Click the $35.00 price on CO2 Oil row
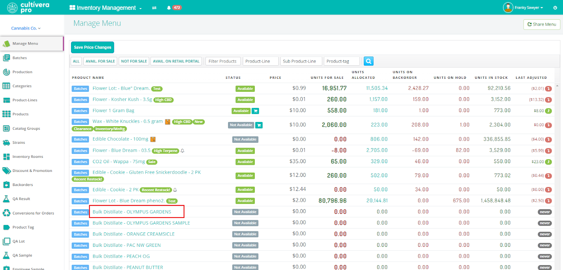 [298, 161]
